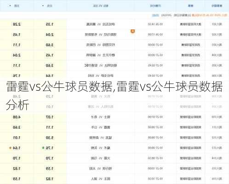Select 3.60 odds in row 周六303
This screenshot has height=184, width=229.
click(x=50, y=45)
